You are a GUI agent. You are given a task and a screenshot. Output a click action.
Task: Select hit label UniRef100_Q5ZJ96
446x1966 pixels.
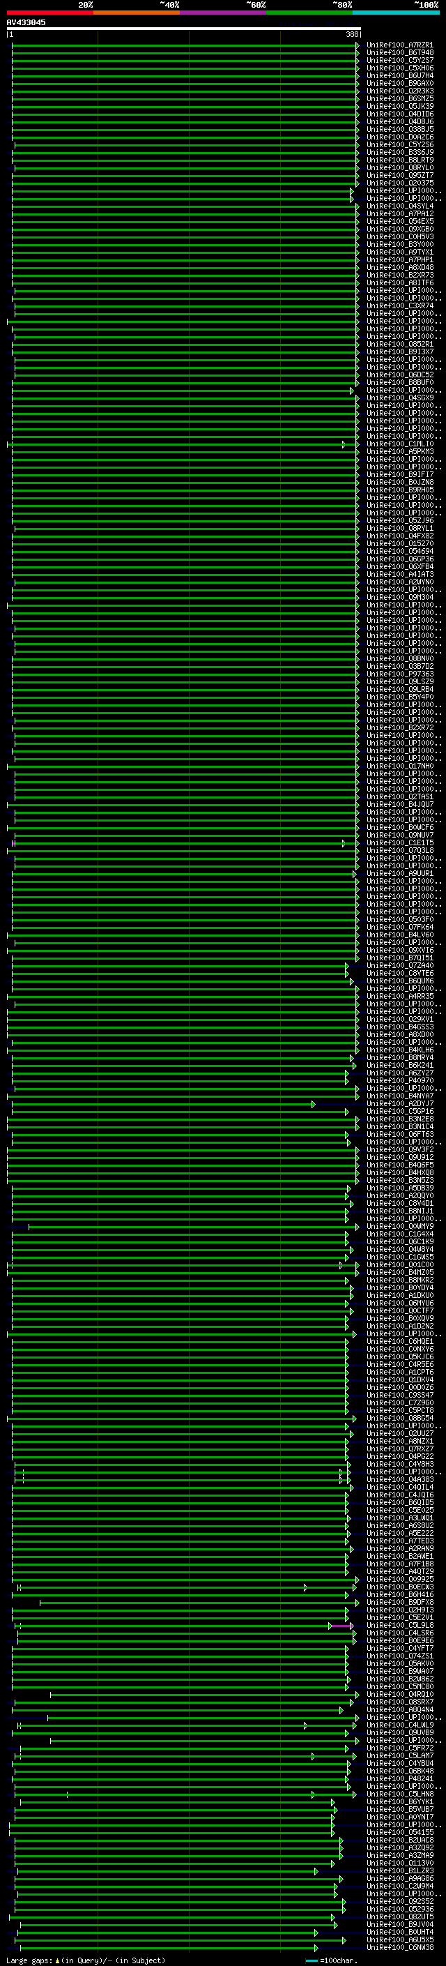pos(399,520)
